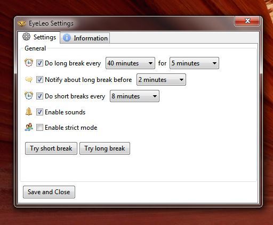Screen dimensions: 273x225
Task: Click the gear icon on Settings tab
Action: coord(26,37)
